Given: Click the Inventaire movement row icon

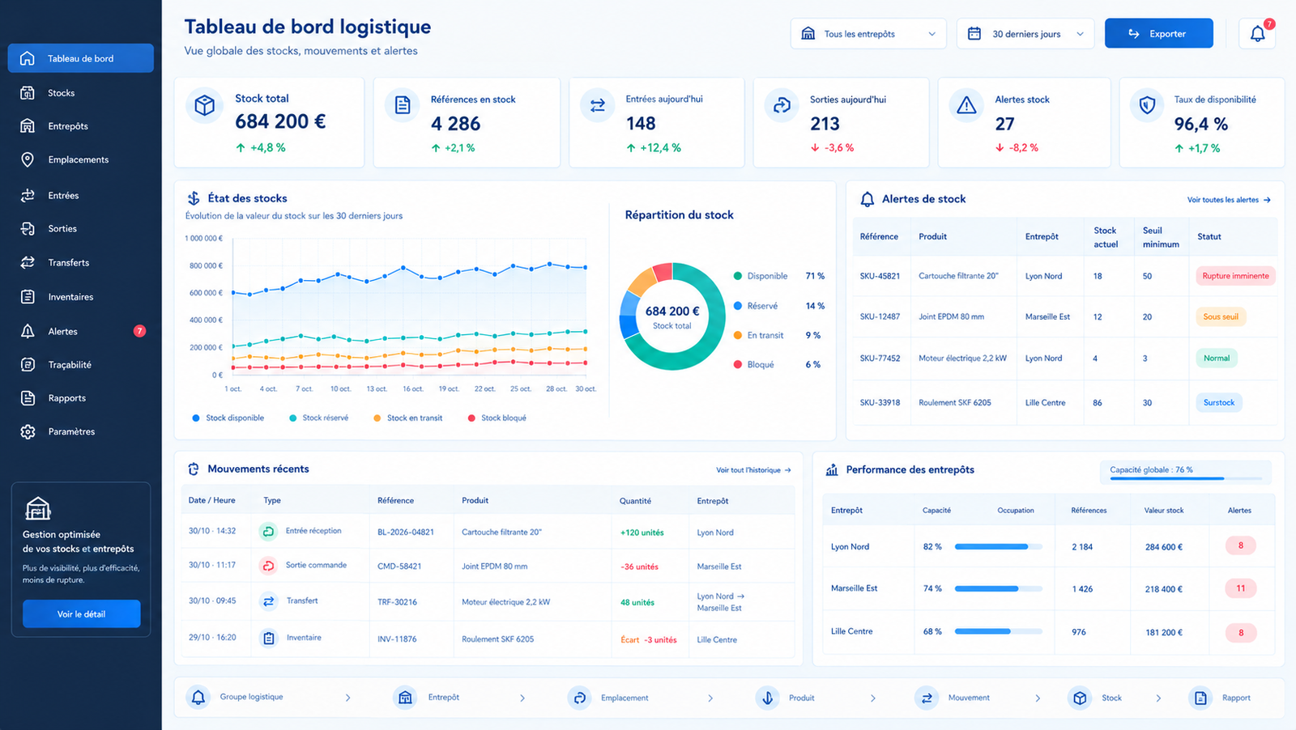Looking at the screenshot, I should (x=268, y=639).
